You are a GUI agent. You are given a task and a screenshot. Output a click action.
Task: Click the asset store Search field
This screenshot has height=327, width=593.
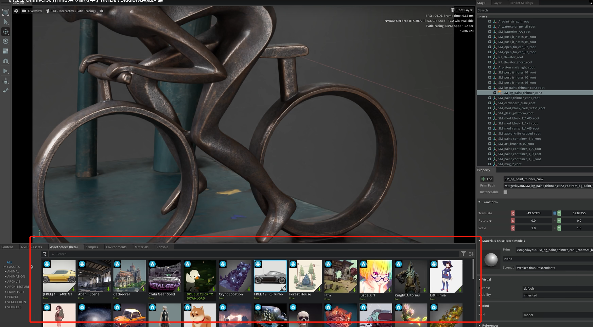tap(254, 254)
